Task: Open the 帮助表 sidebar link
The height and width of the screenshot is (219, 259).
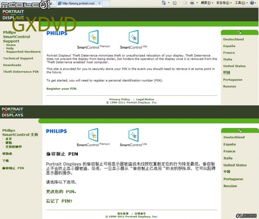Action: click(7, 154)
